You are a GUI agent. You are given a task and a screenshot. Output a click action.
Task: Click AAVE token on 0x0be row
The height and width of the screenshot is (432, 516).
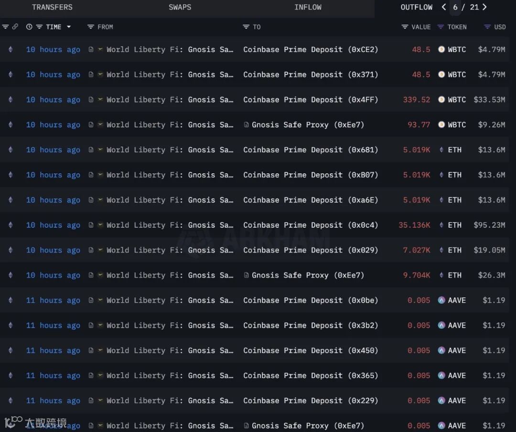point(452,301)
